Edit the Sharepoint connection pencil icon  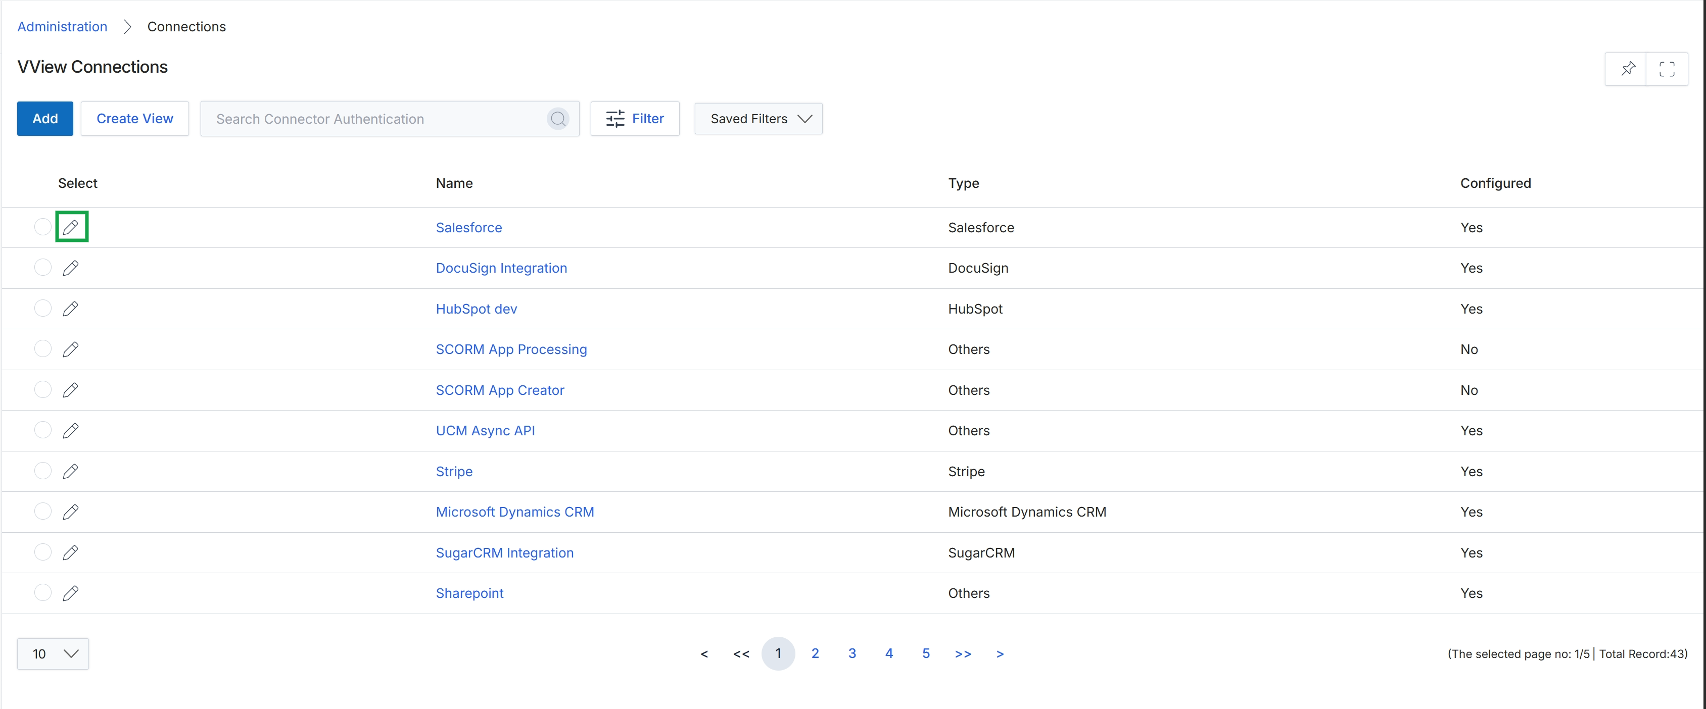click(x=71, y=593)
